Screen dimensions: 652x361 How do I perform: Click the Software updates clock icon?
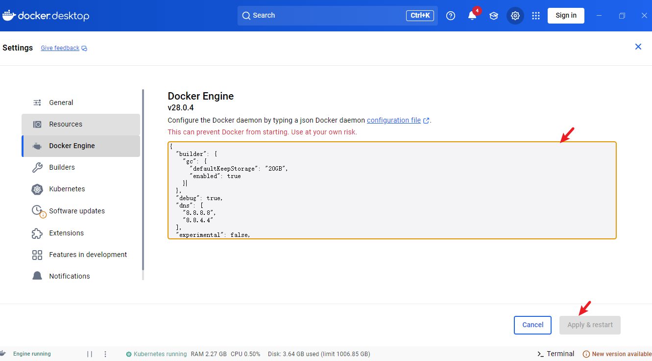tap(38, 211)
